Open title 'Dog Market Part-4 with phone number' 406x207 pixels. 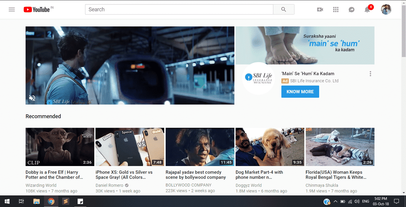pos(259,175)
